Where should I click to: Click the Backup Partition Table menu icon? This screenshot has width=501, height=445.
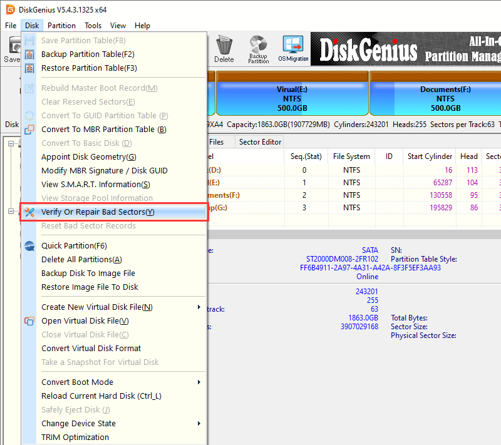(x=29, y=54)
